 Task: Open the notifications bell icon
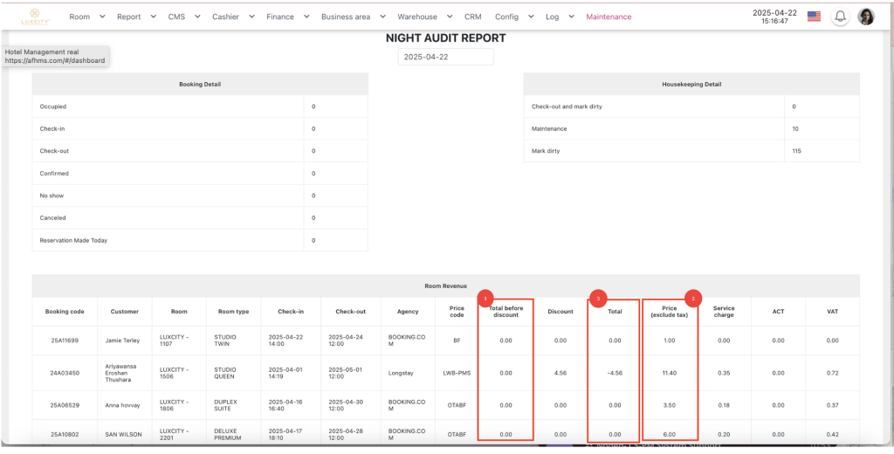(x=840, y=17)
